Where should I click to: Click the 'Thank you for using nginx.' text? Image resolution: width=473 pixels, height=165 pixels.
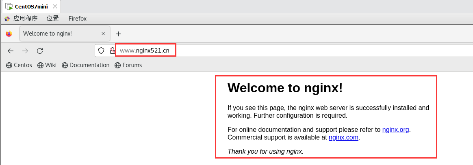point(265,152)
